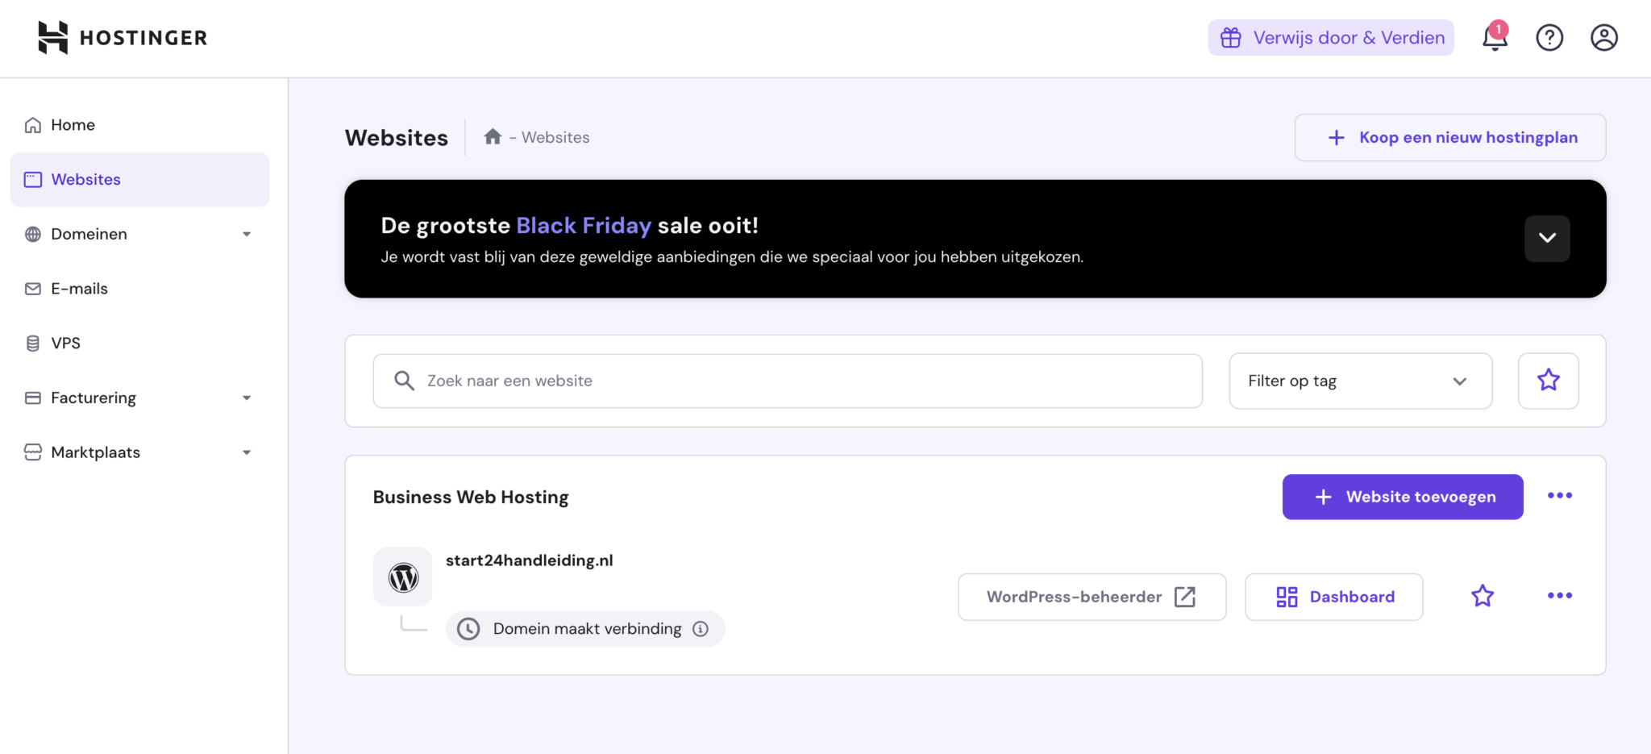Open the Filter op tag dropdown
Screen dimensions: 1651x754
point(1360,381)
